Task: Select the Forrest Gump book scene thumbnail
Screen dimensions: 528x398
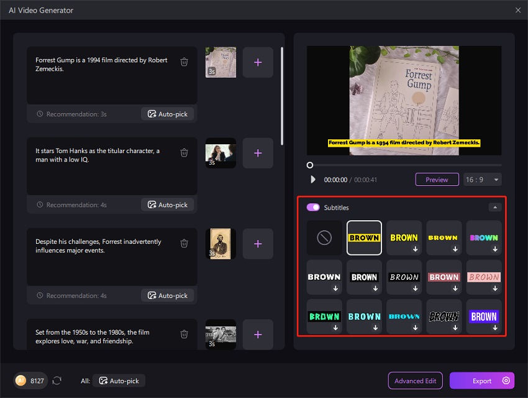Action: coord(221,62)
